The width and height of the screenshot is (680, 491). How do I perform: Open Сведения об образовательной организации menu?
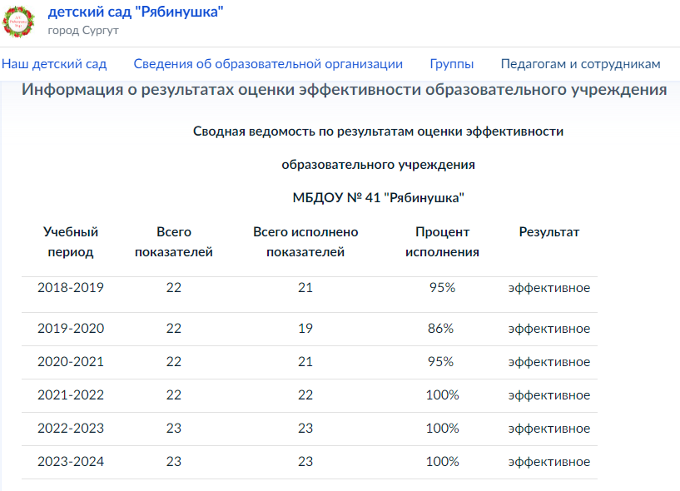tap(268, 64)
